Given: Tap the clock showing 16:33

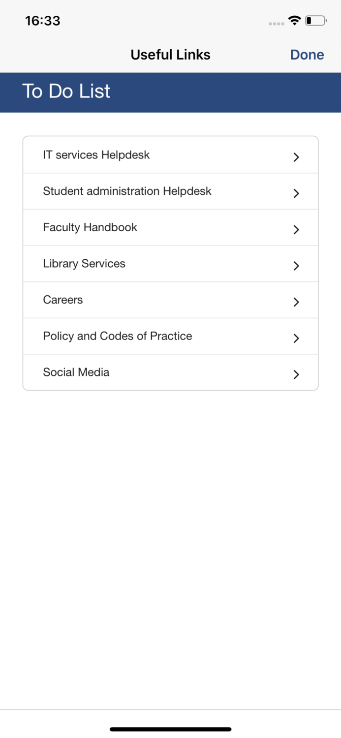Looking at the screenshot, I should 42,21.
